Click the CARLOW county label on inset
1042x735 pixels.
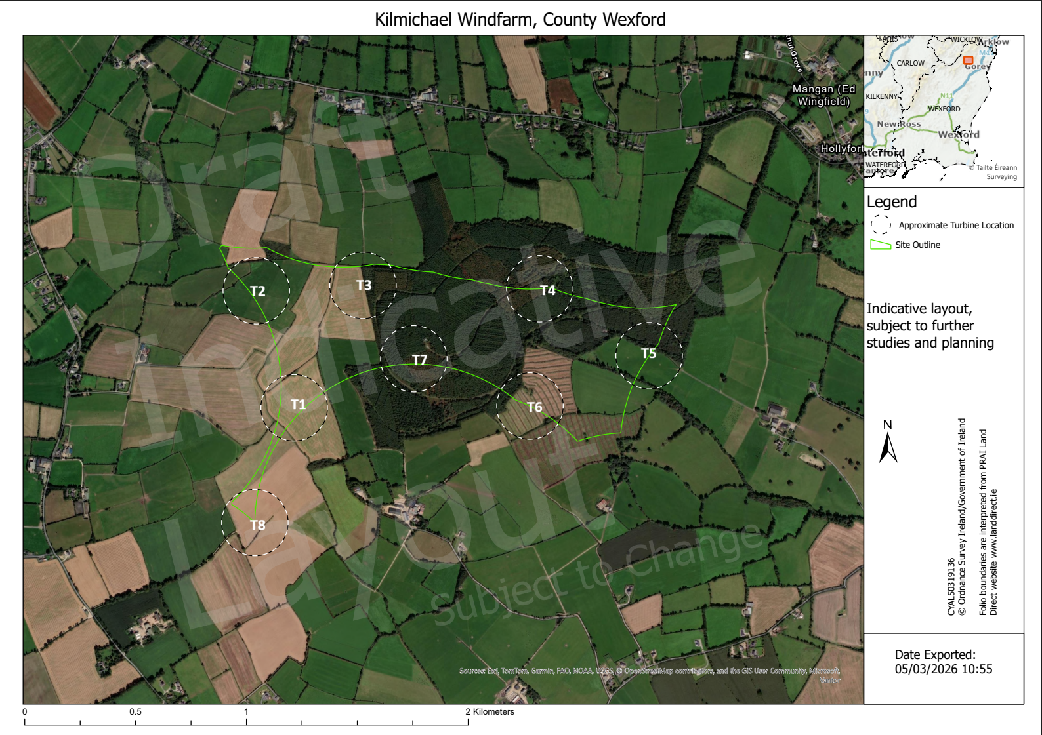(x=911, y=63)
